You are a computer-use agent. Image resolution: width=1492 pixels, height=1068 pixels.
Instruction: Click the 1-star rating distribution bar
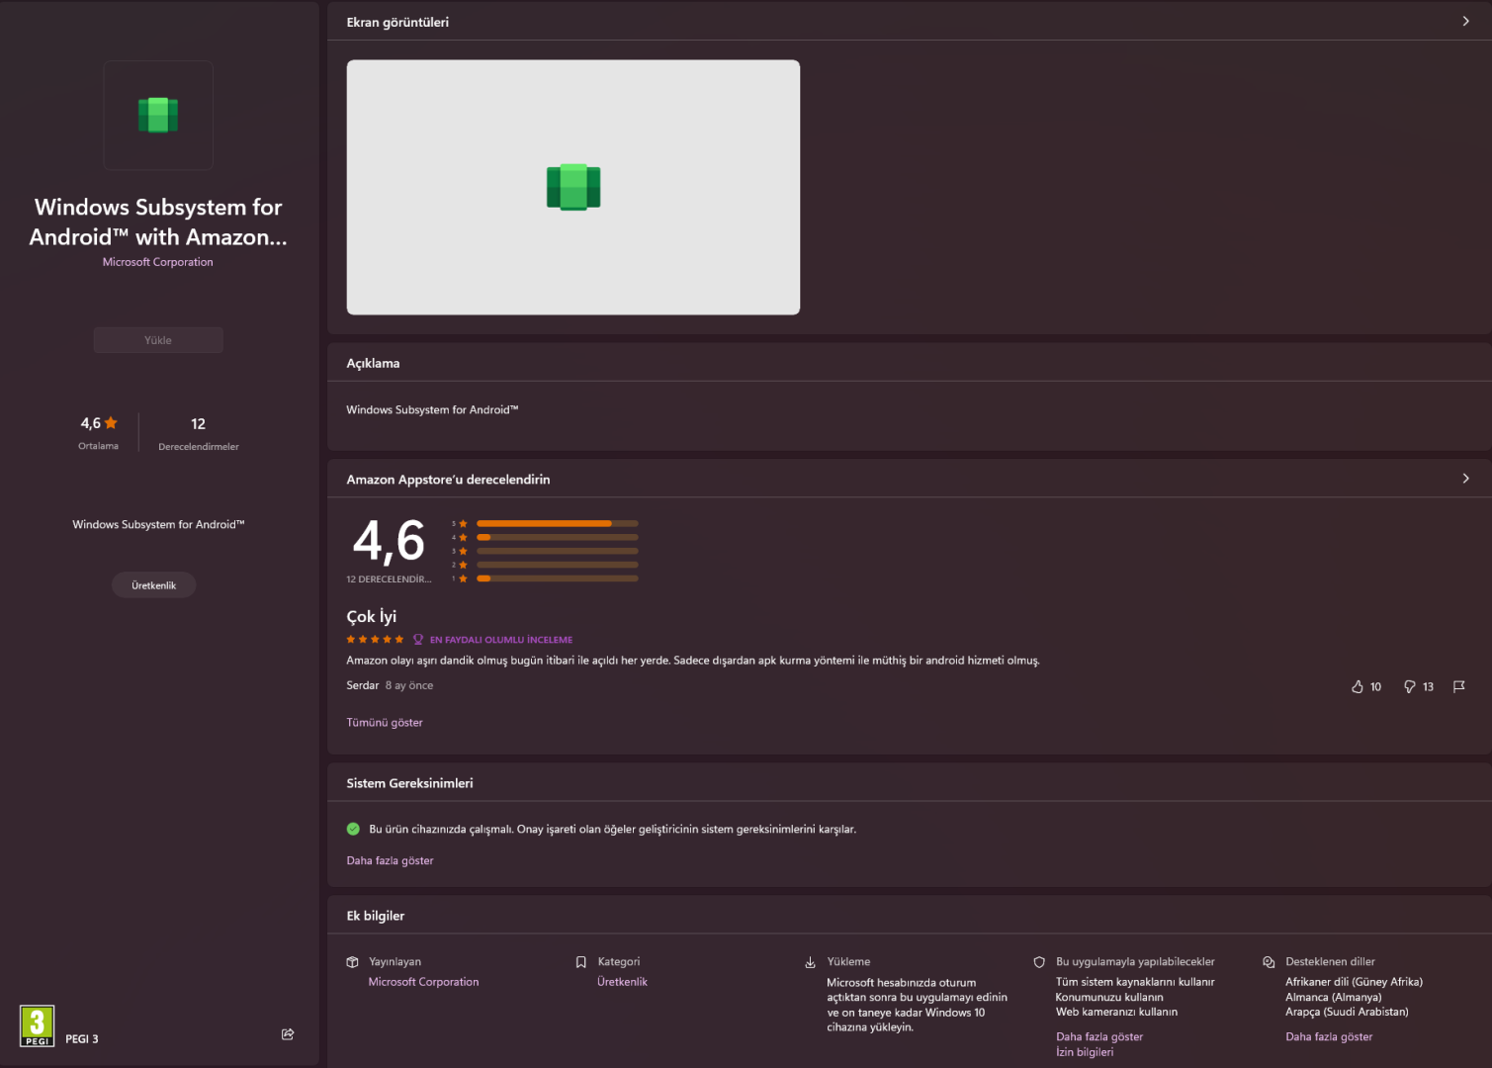[558, 578]
